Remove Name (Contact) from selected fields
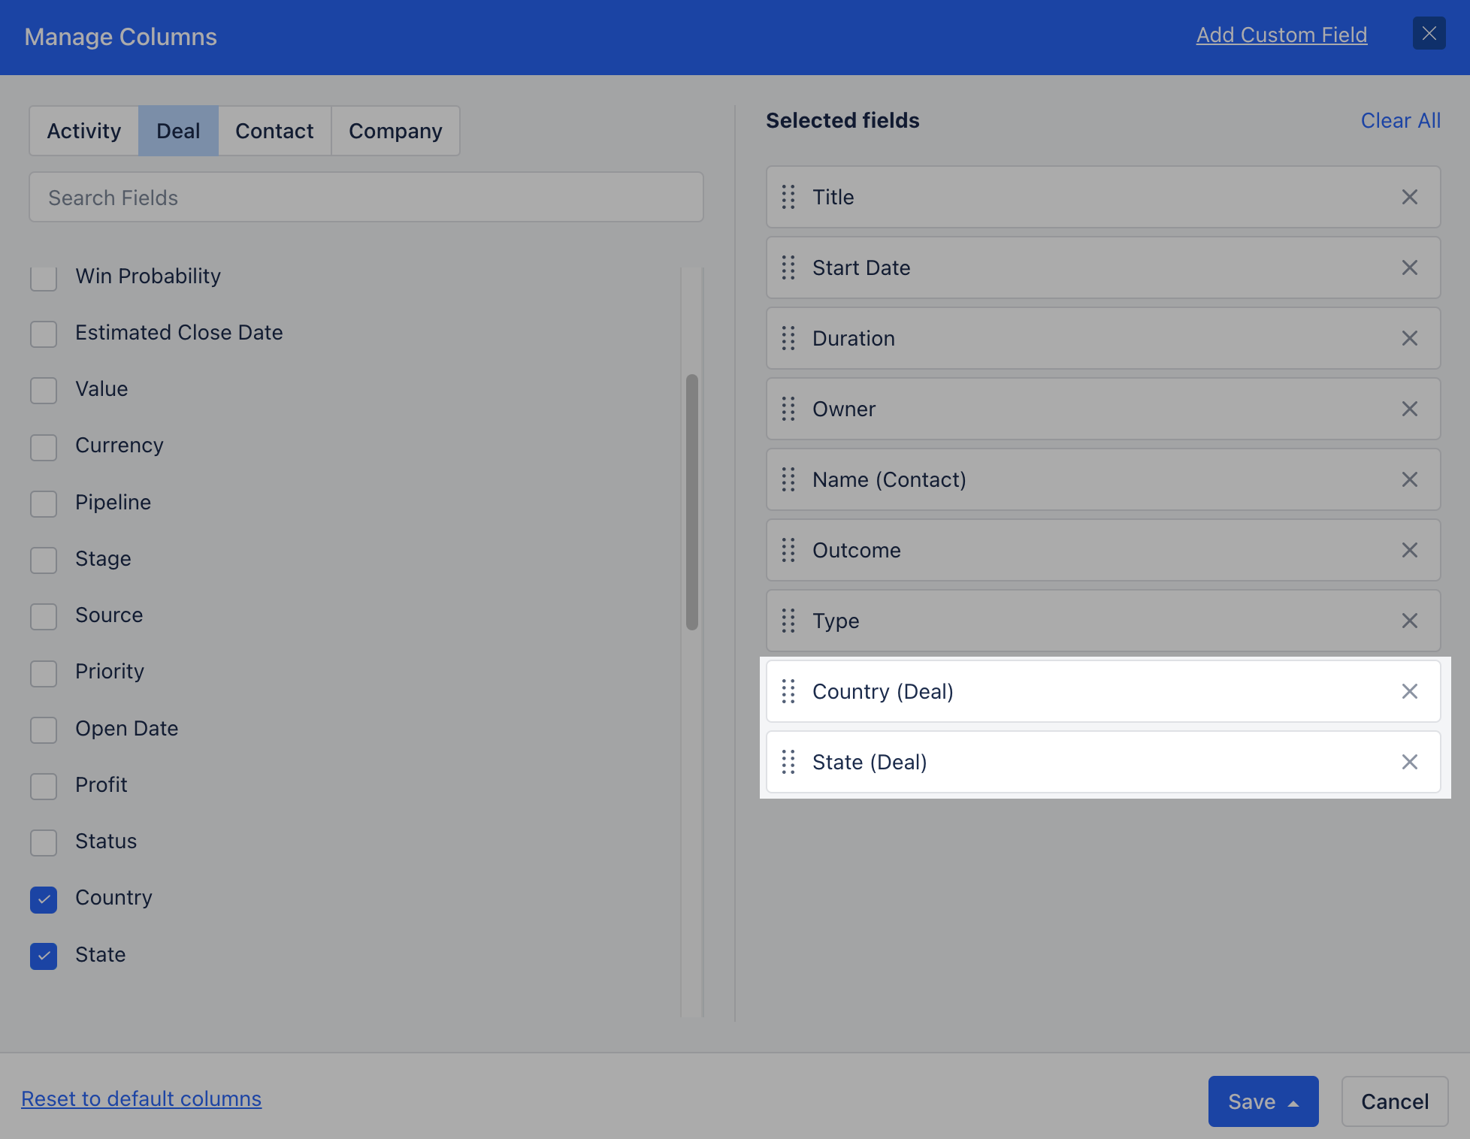This screenshot has height=1139, width=1470. pyautogui.click(x=1409, y=479)
